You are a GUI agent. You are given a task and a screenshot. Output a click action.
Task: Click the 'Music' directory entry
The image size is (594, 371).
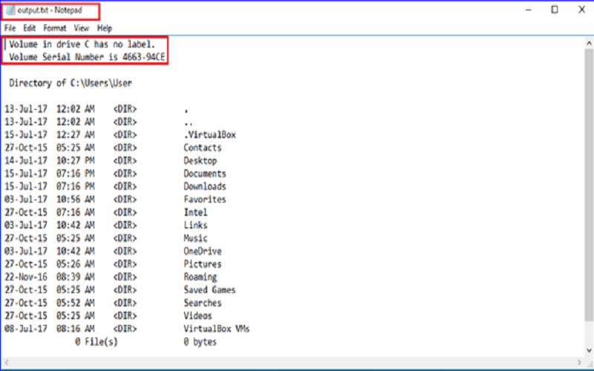(x=195, y=238)
